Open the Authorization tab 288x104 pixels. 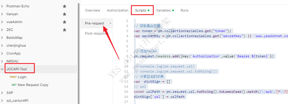pos(118,10)
